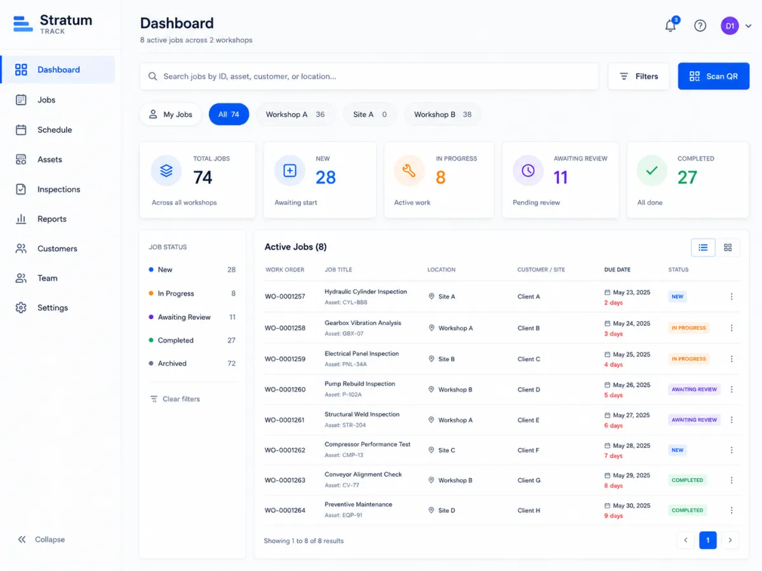
Task: Click the COMPLETED badge on WO-0001263
Action: [688, 480]
